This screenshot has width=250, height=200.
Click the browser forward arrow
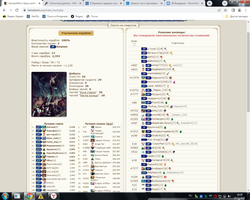11,10
